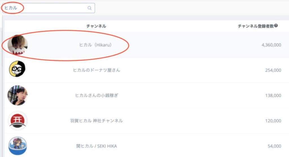Click the 54,000 subscriber count
The width and height of the screenshot is (289, 157).
pos(274,146)
